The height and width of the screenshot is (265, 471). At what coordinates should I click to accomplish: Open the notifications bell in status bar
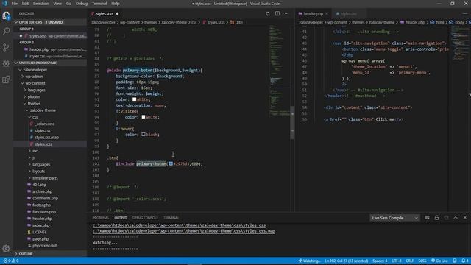point(464,261)
